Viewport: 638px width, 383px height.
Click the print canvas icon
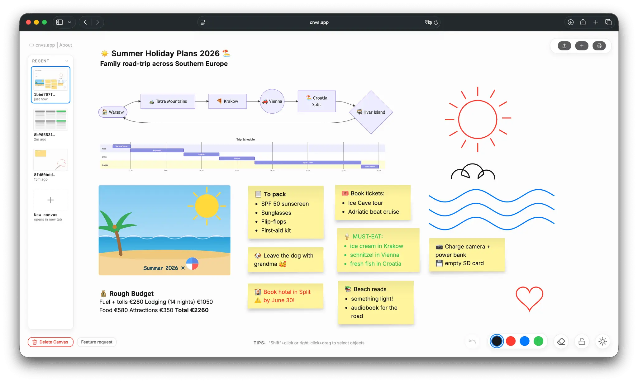point(599,46)
